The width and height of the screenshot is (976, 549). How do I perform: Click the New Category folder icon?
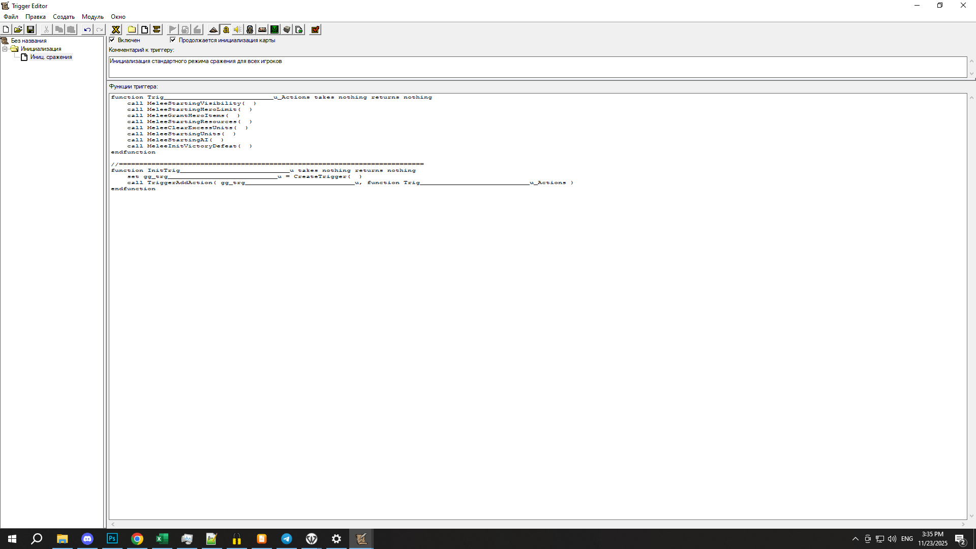tap(132, 29)
